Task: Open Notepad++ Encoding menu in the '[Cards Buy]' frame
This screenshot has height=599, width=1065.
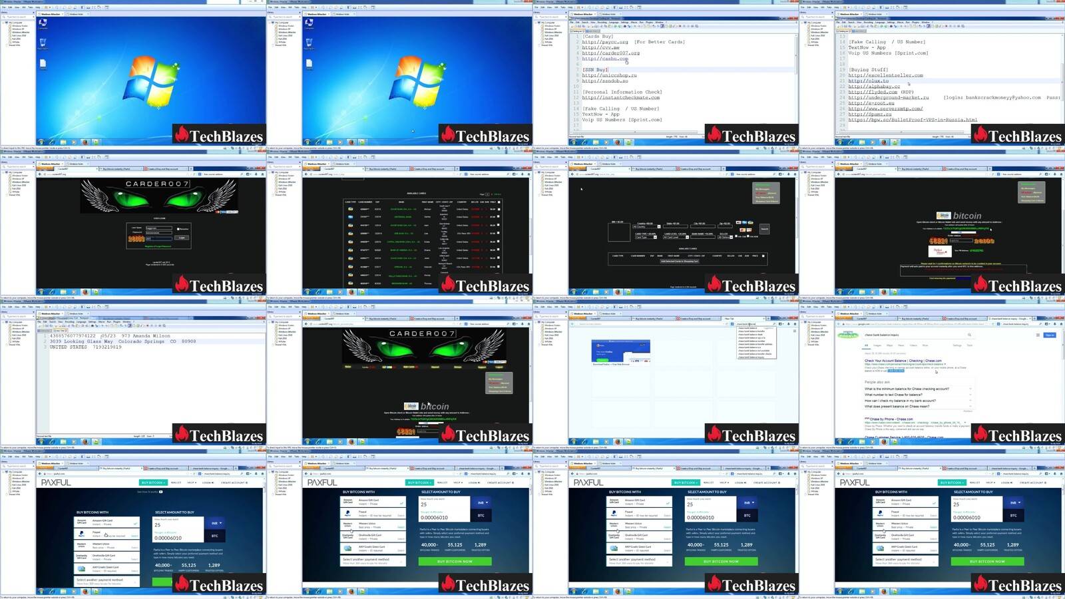Action: tap(602, 22)
